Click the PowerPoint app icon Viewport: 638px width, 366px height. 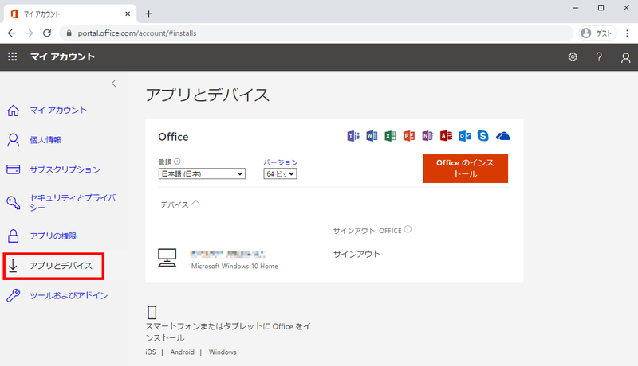click(x=409, y=136)
